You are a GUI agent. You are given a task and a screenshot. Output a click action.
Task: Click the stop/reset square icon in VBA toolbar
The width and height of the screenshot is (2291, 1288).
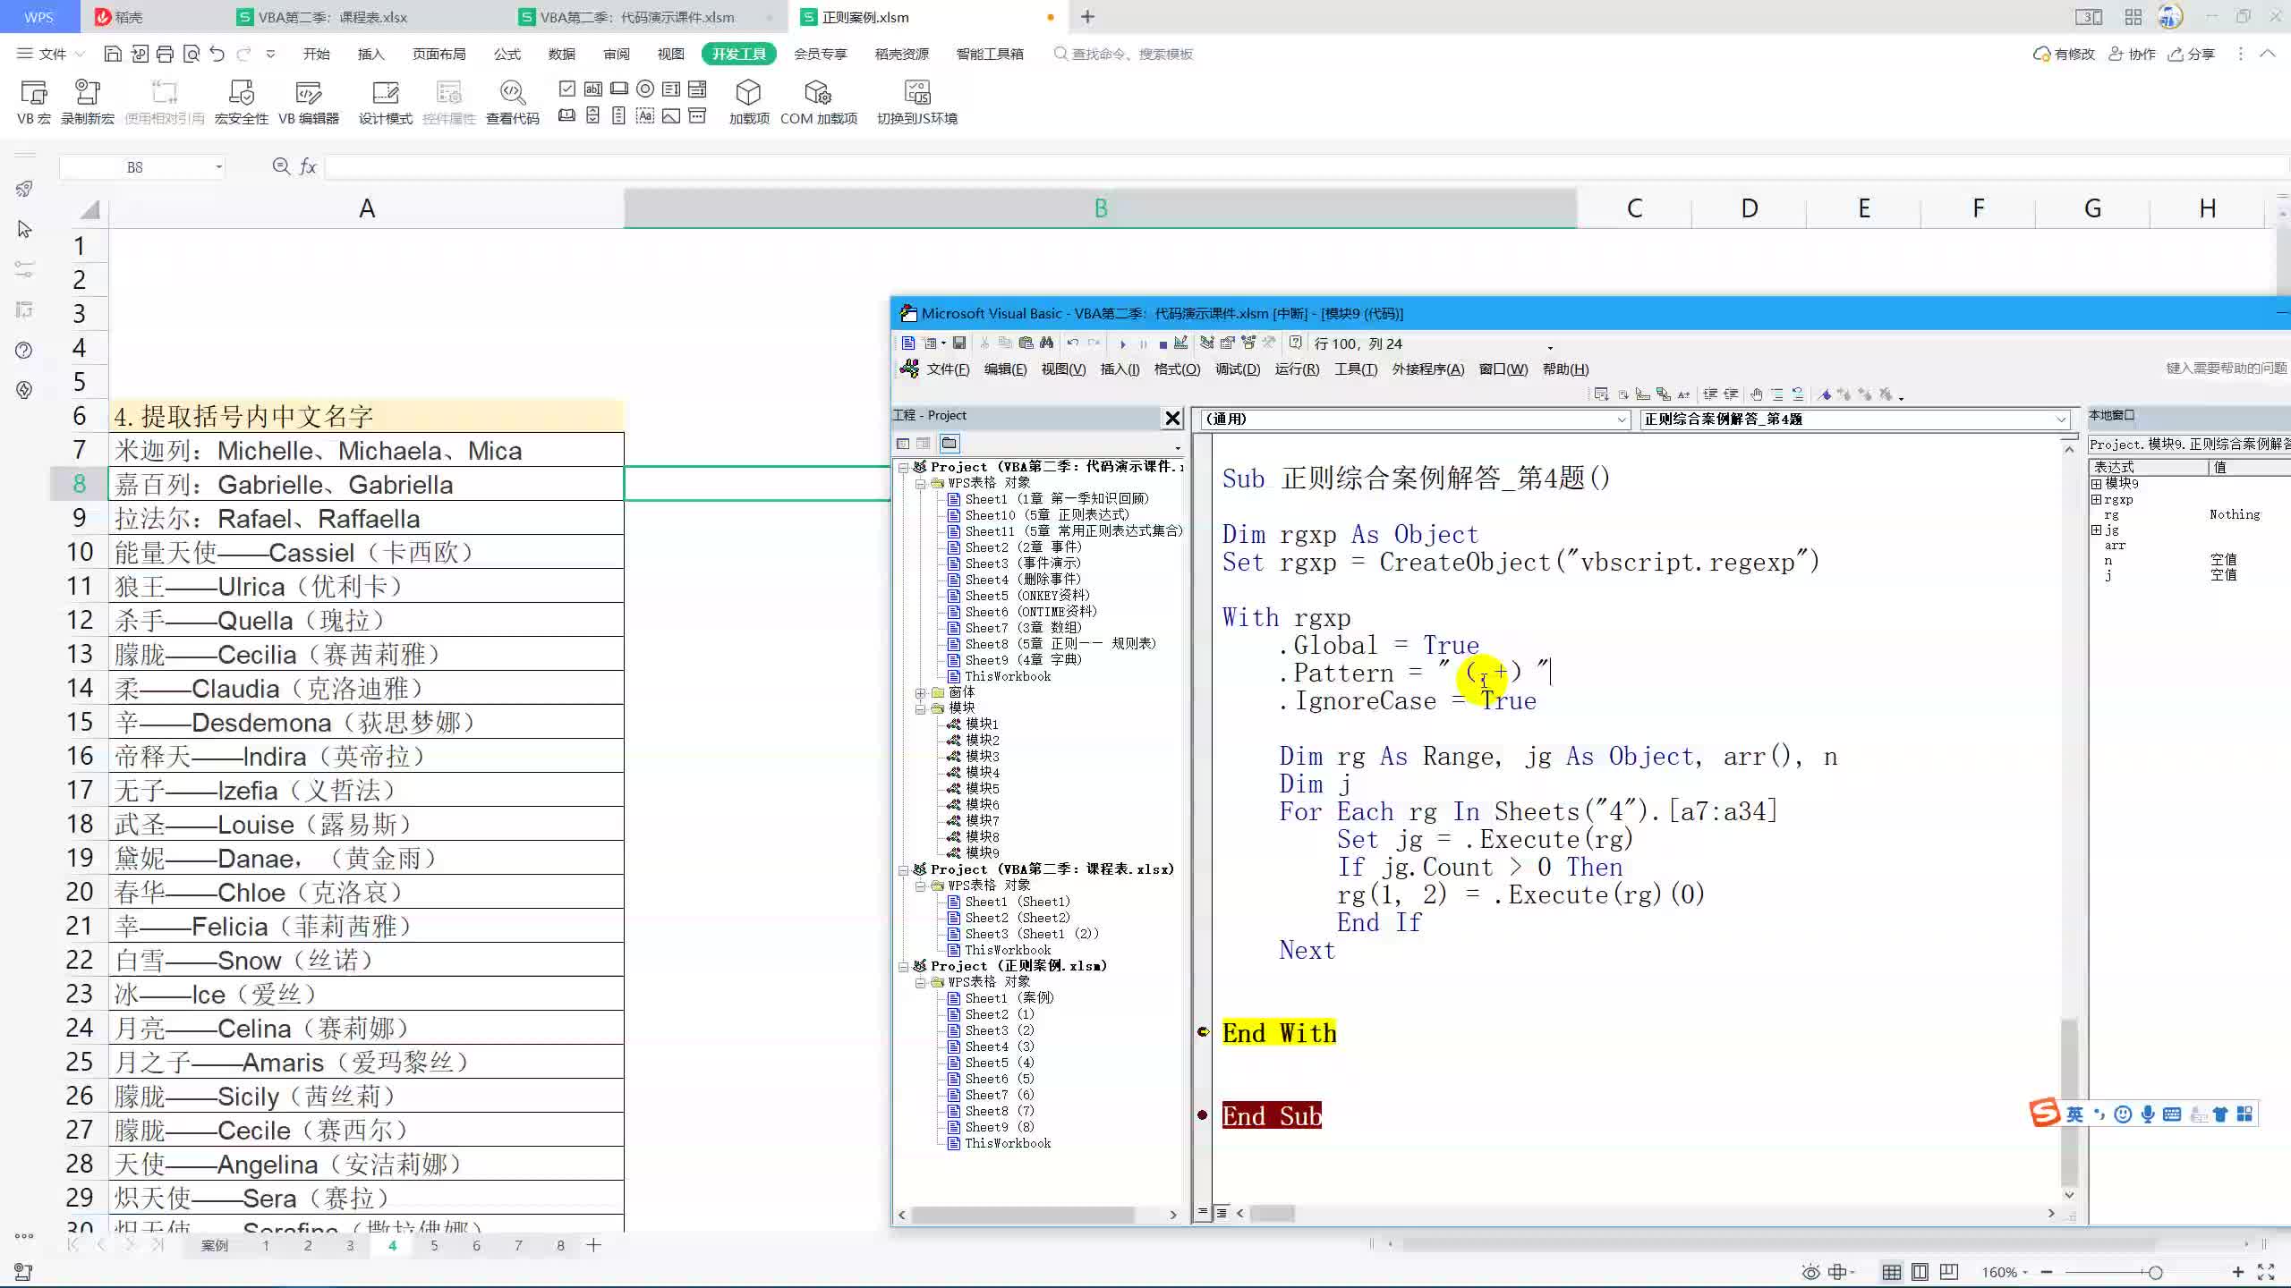tap(1163, 344)
